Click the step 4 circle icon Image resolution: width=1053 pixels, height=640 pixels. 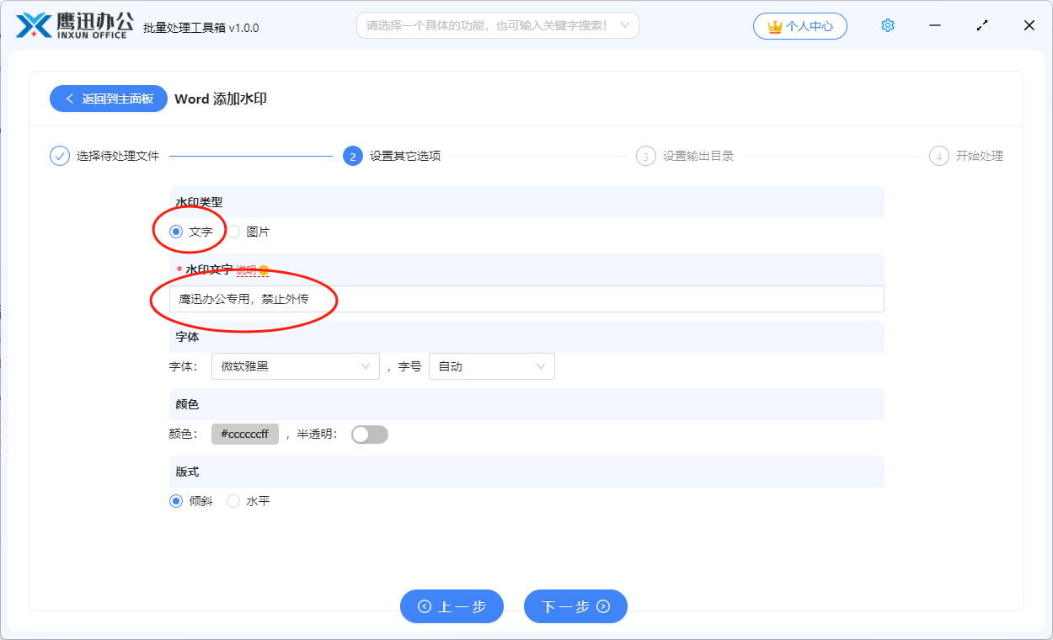pos(939,156)
